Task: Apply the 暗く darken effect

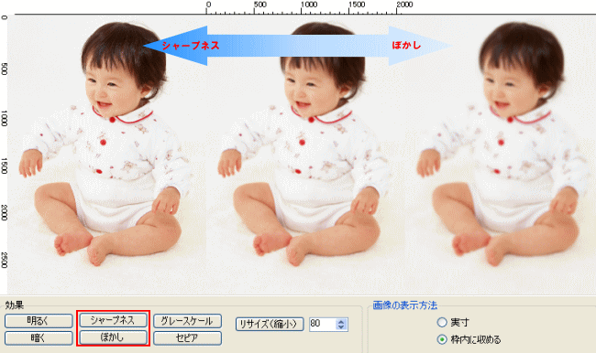Action: pos(39,337)
